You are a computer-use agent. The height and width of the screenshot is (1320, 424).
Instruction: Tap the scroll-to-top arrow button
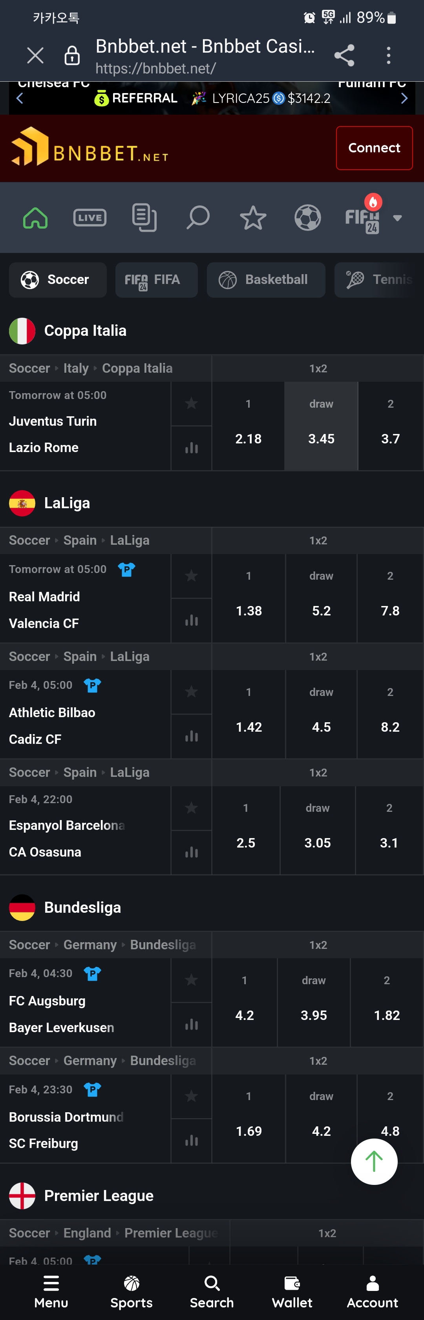[x=374, y=1161]
